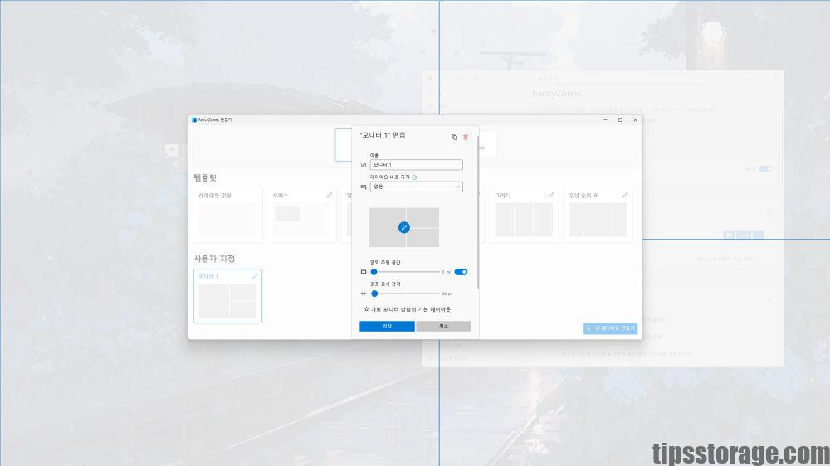The height and width of the screenshot is (466, 830).
Task: Click pencil on 모니터 1 custom layout card
Action: [255, 276]
